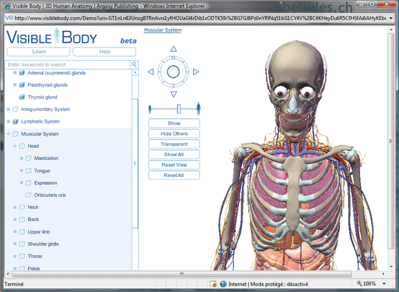Click the Internet zone globe icon
The width and height of the screenshot is (399, 292).
pyautogui.click(x=223, y=284)
